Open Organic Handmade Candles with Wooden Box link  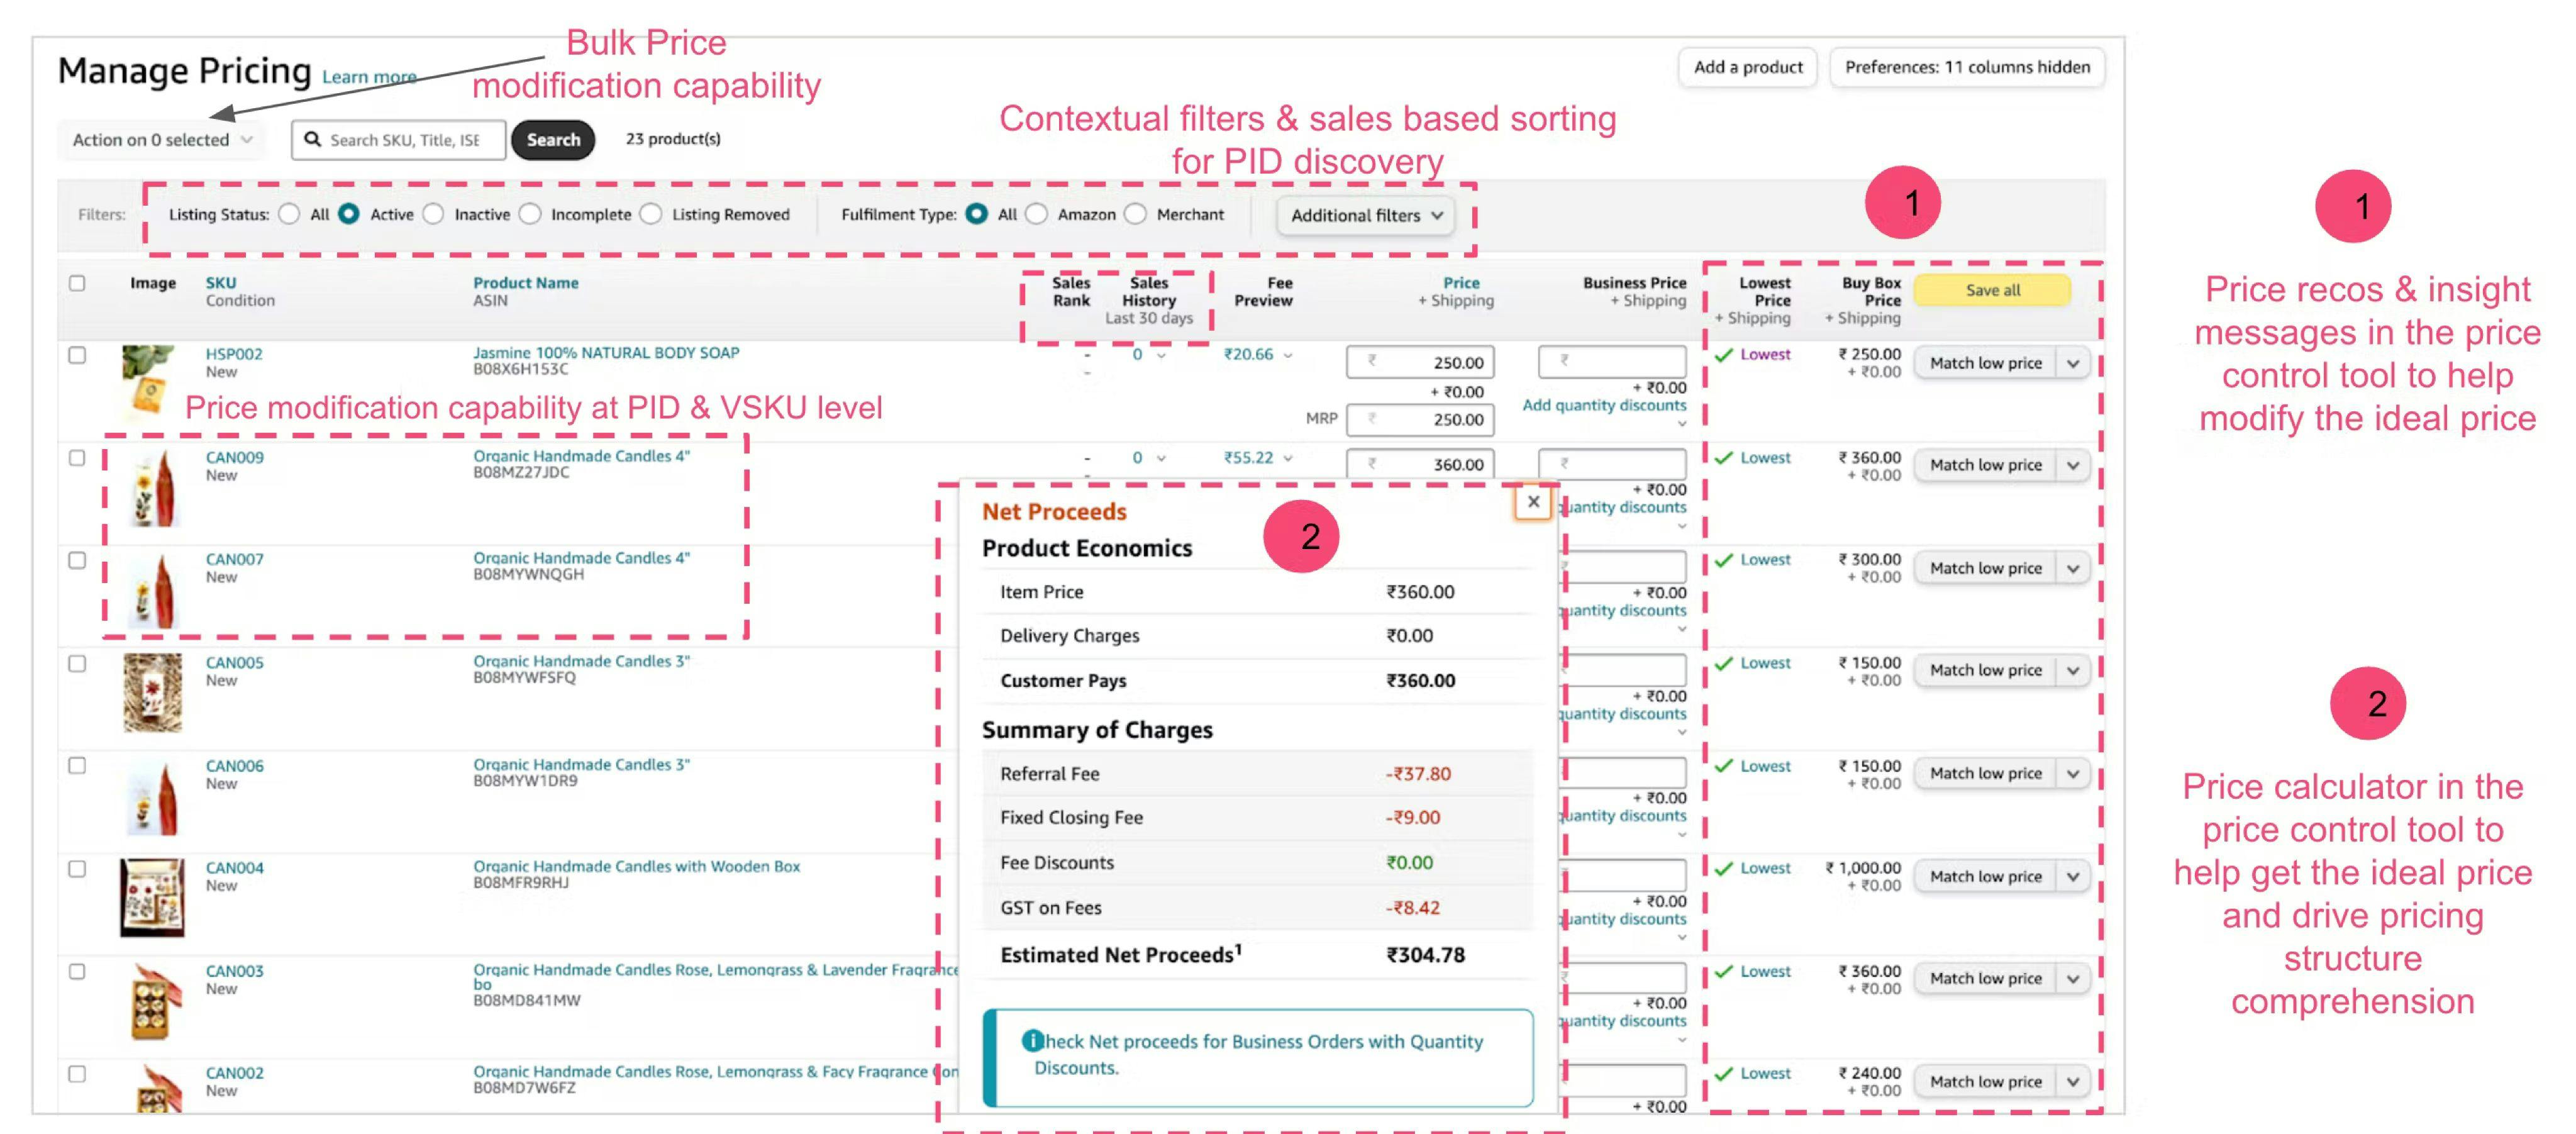click(637, 866)
